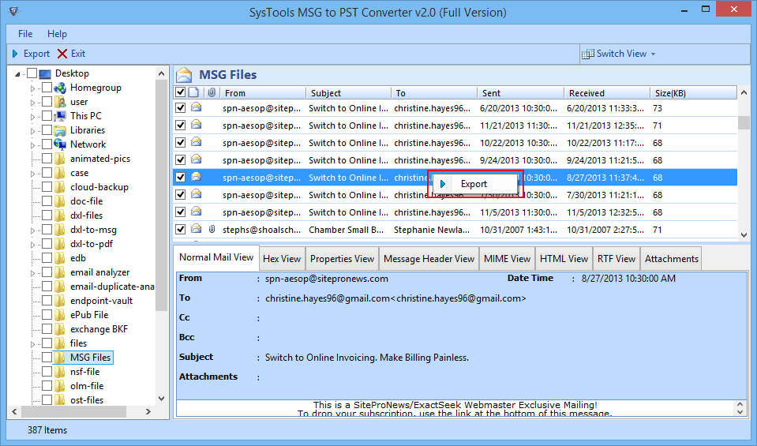The height and width of the screenshot is (446, 757).
Task: Click the Libraries folder icon in tree
Action: click(x=60, y=130)
